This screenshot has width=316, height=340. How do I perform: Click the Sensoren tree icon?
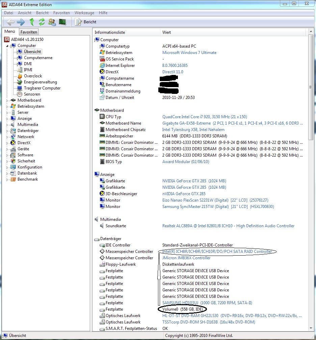coord(20,94)
